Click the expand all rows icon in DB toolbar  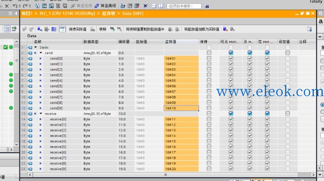pos(54,29)
